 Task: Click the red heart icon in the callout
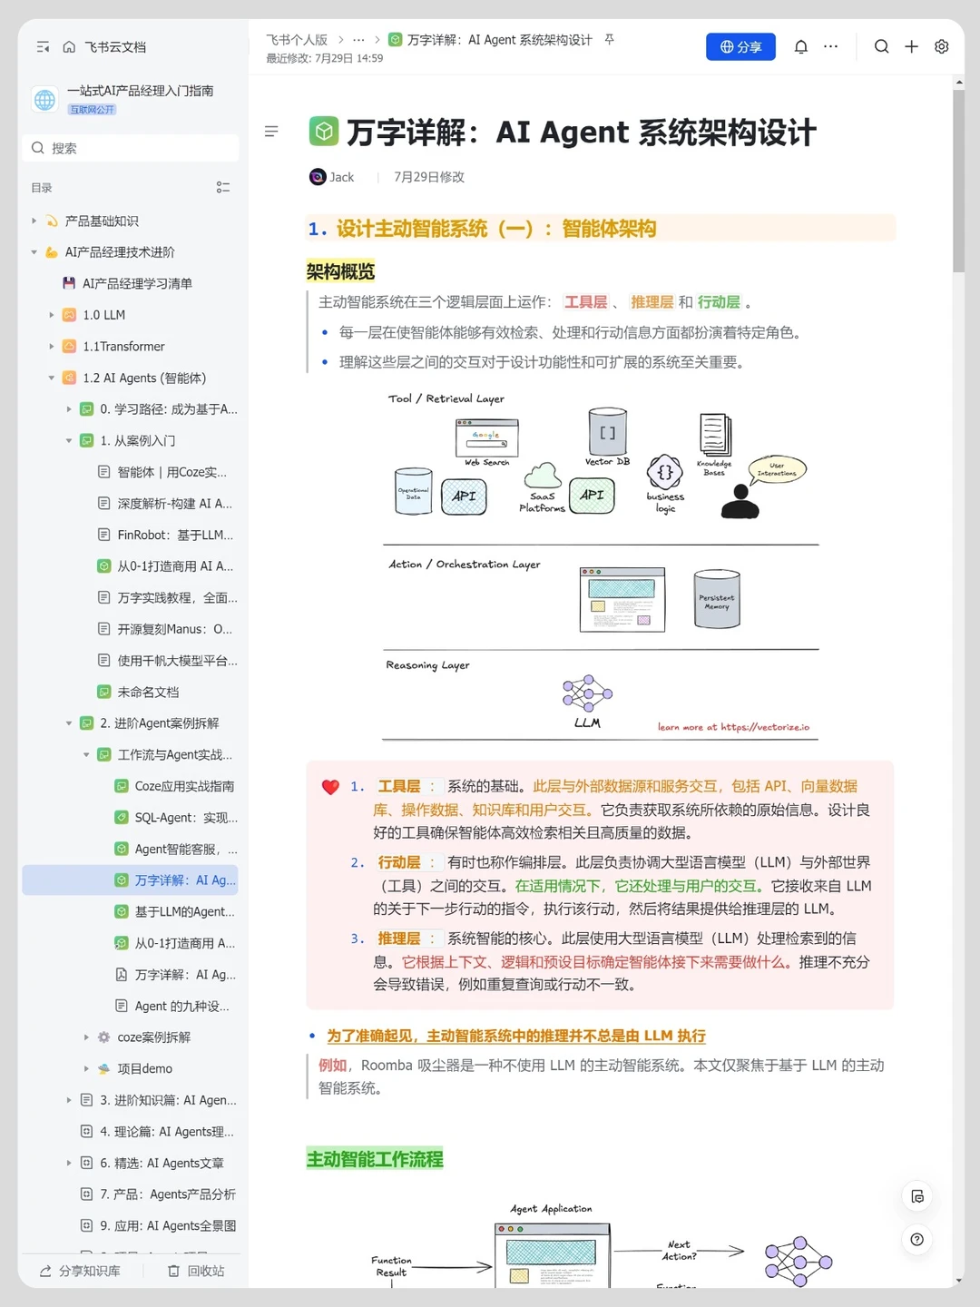pos(330,787)
